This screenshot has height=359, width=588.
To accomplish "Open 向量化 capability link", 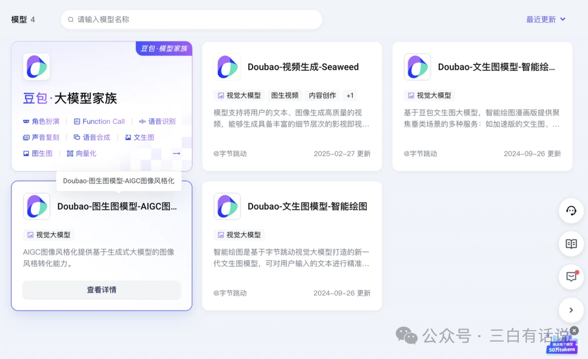I will (x=81, y=154).
